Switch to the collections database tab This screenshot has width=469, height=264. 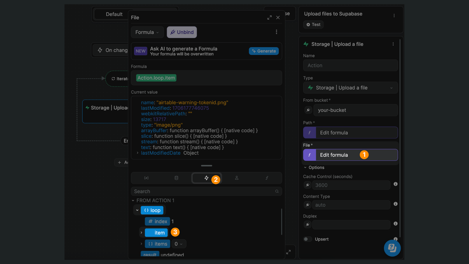coord(176,178)
